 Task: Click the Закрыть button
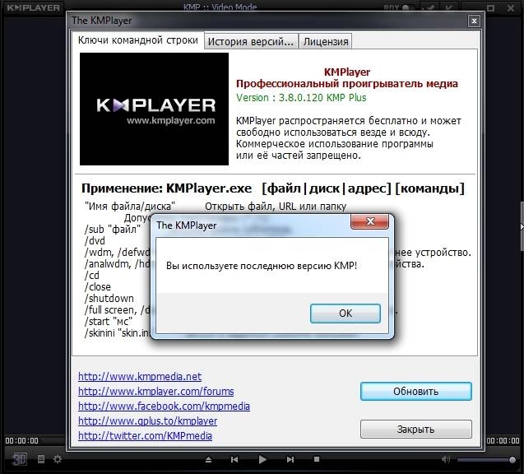point(416,430)
